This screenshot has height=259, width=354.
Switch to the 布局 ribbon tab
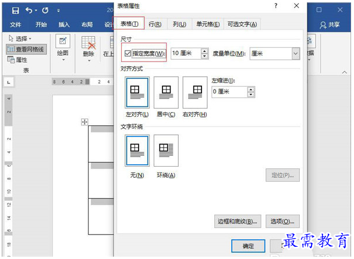(x=87, y=24)
